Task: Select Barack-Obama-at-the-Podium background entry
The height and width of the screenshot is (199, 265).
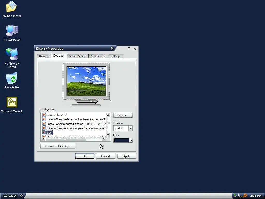Action: (76, 119)
